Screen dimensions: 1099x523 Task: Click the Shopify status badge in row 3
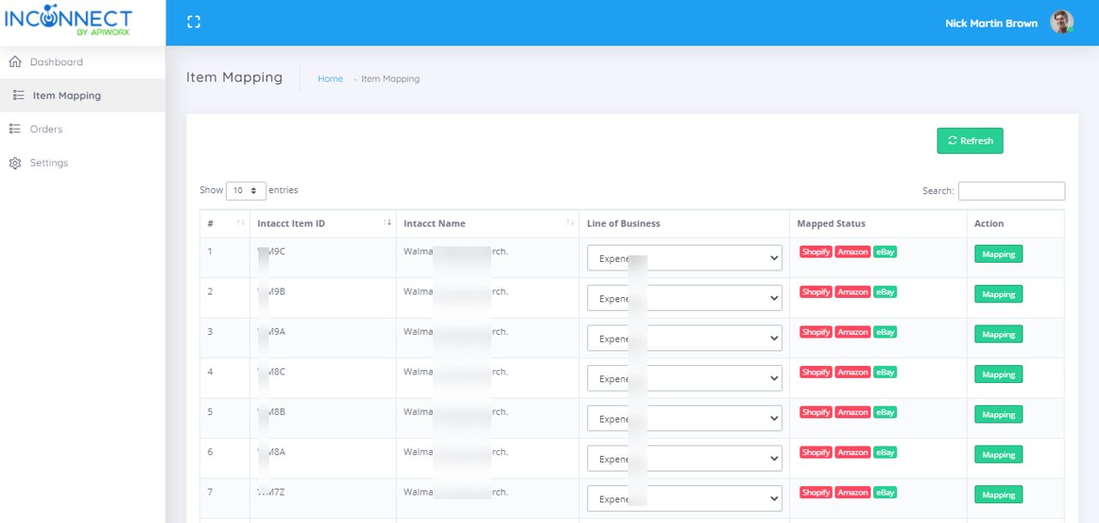click(816, 332)
